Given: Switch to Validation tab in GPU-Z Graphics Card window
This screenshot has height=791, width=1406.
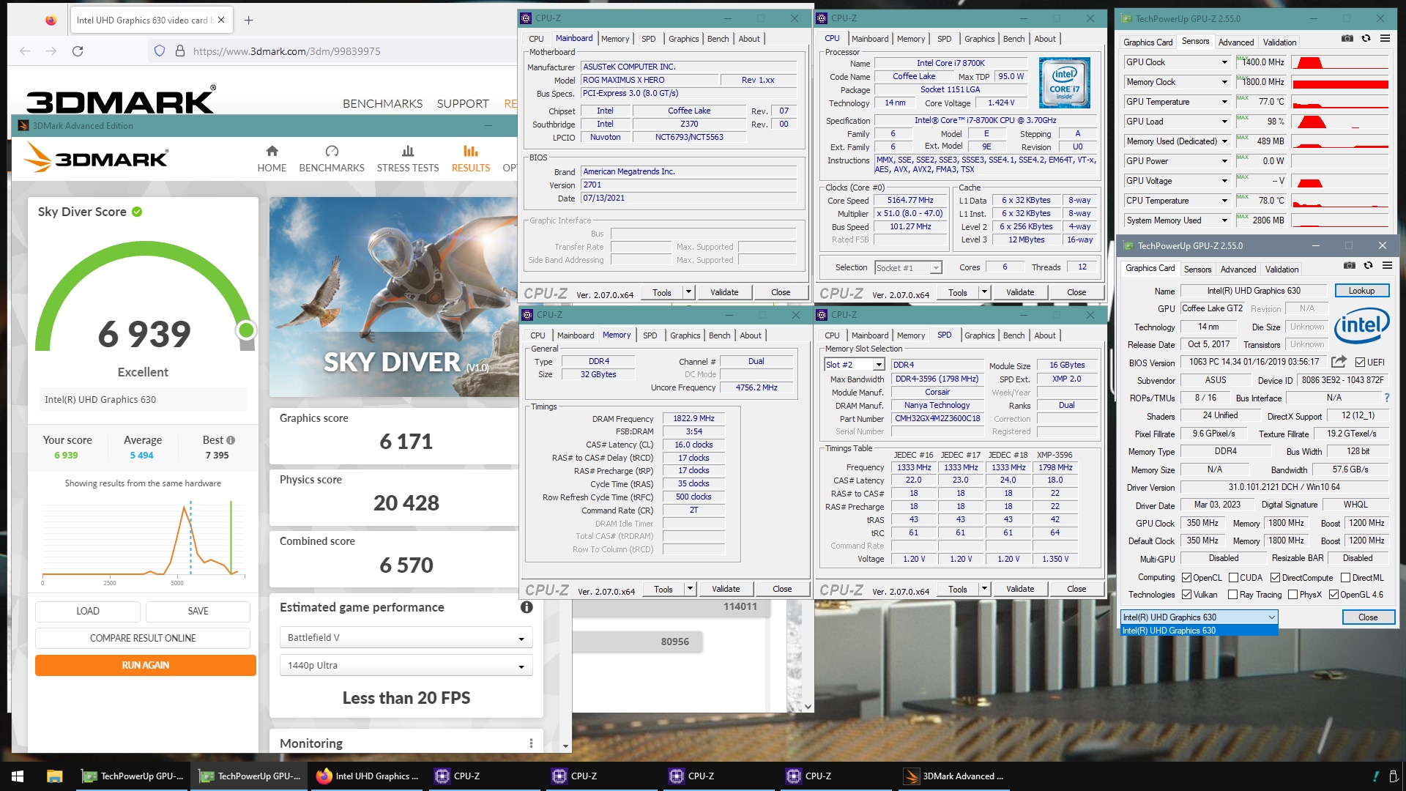Looking at the screenshot, I should pyautogui.click(x=1282, y=270).
